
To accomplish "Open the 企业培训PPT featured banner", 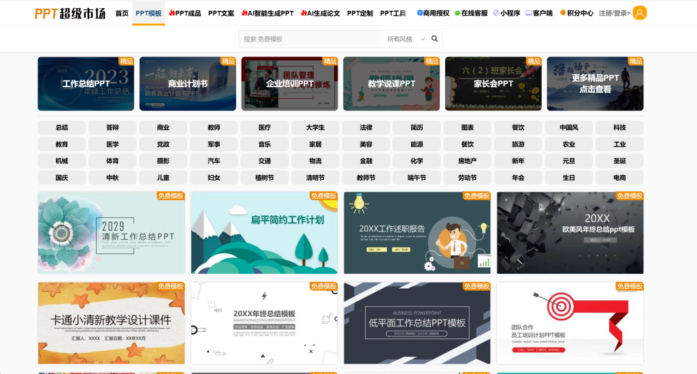I will pos(289,84).
